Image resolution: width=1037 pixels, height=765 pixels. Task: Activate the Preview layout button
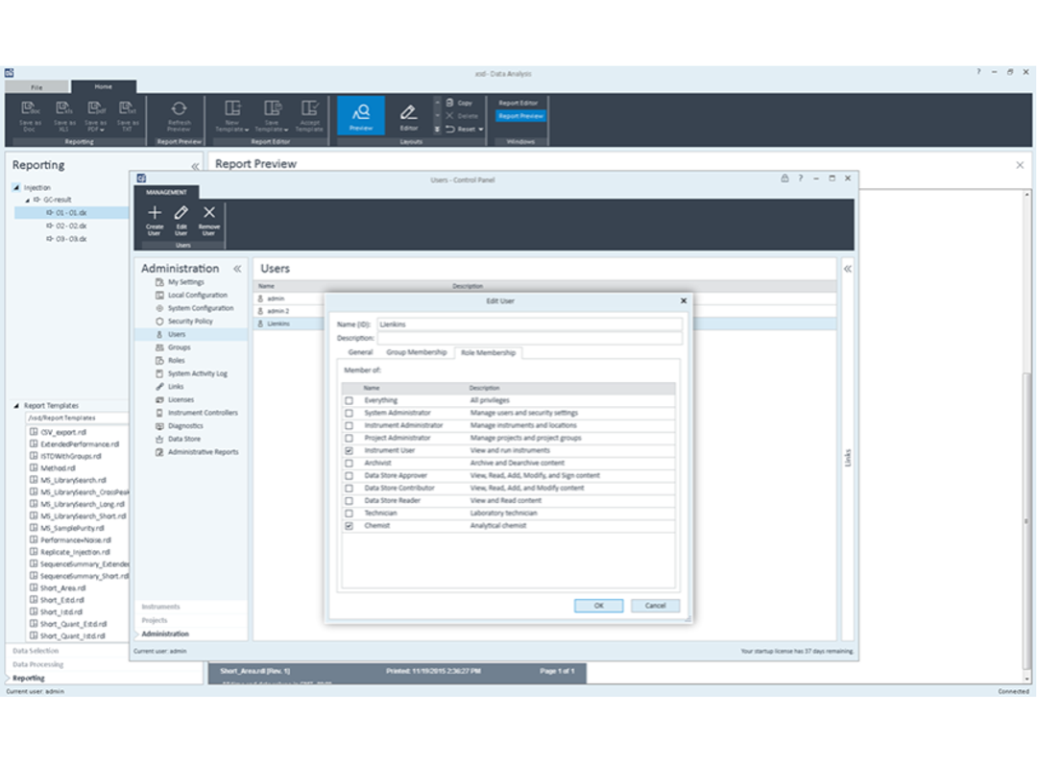[x=361, y=115]
